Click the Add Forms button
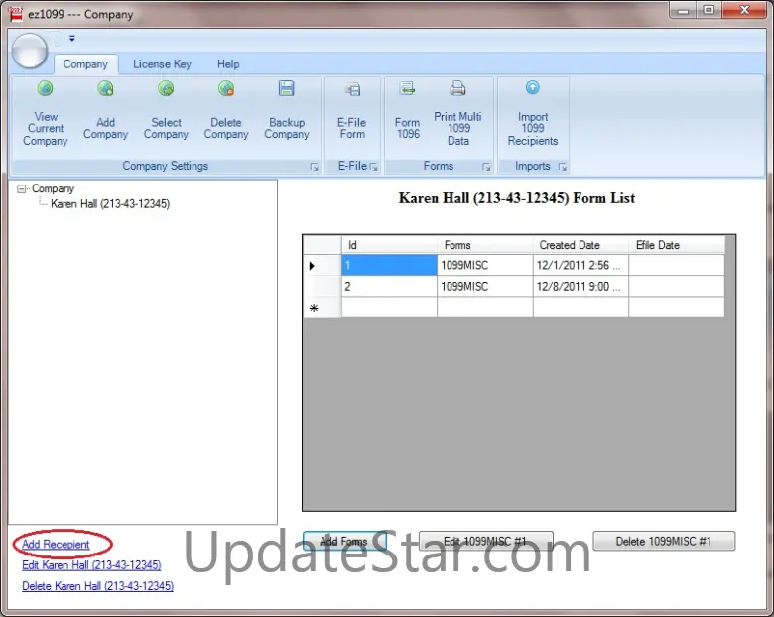The height and width of the screenshot is (617, 774). click(344, 541)
